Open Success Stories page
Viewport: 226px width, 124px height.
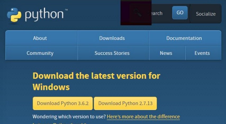[112, 53]
